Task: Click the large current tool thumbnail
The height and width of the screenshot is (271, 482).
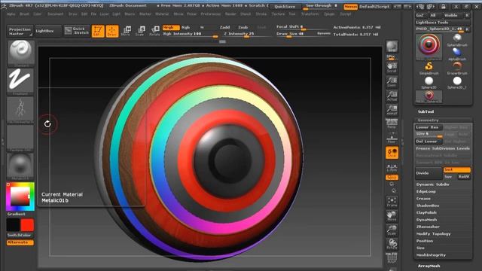Action: [429, 47]
